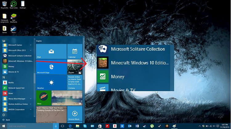
Task: Open the Money app in the app list
Action: tap(17, 66)
